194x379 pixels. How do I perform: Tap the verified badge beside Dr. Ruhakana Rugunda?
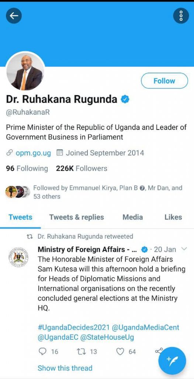(x=125, y=99)
